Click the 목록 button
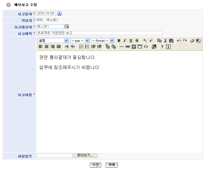207x169 pixels. (x=111, y=165)
